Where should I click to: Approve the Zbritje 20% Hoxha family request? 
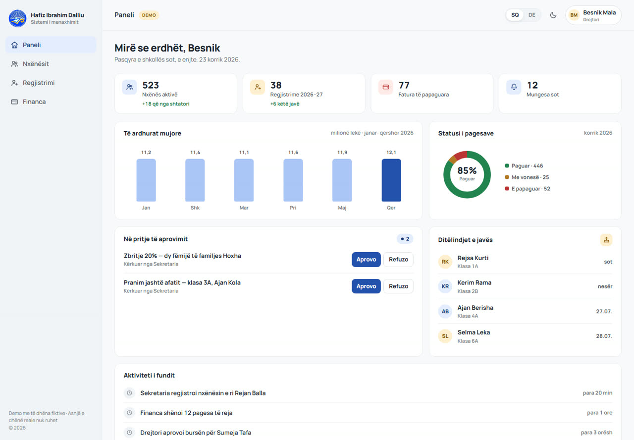pyautogui.click(x=366, y=260)
